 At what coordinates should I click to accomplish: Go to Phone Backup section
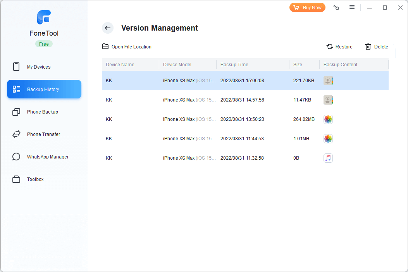tap(42, 112)
